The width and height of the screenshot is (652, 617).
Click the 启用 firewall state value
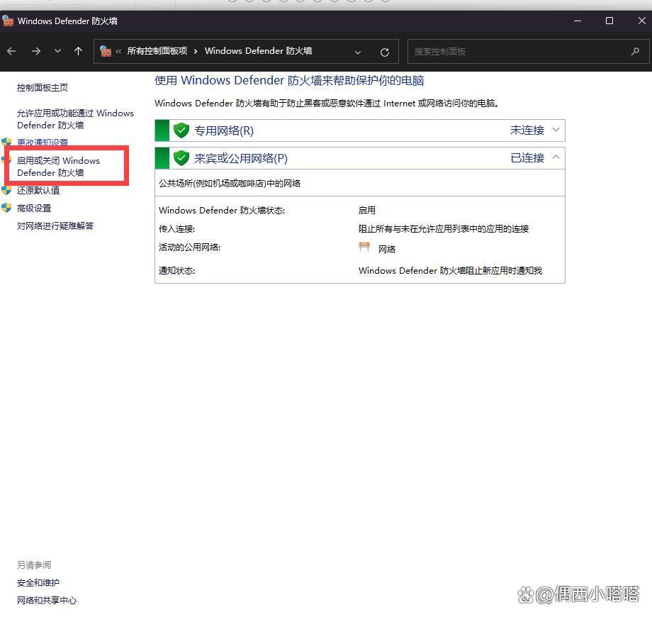[367, 211]
